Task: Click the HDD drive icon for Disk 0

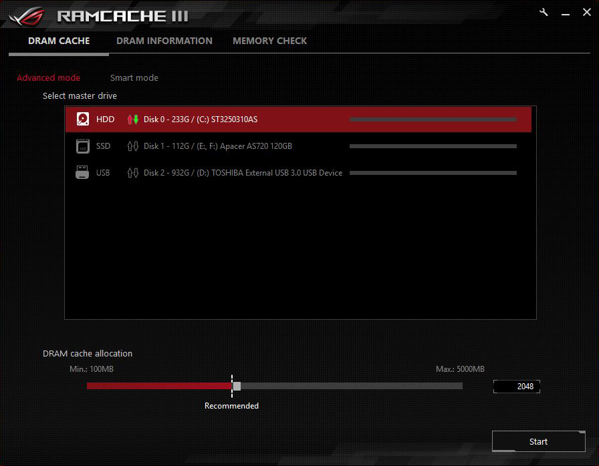Action: 82,119
